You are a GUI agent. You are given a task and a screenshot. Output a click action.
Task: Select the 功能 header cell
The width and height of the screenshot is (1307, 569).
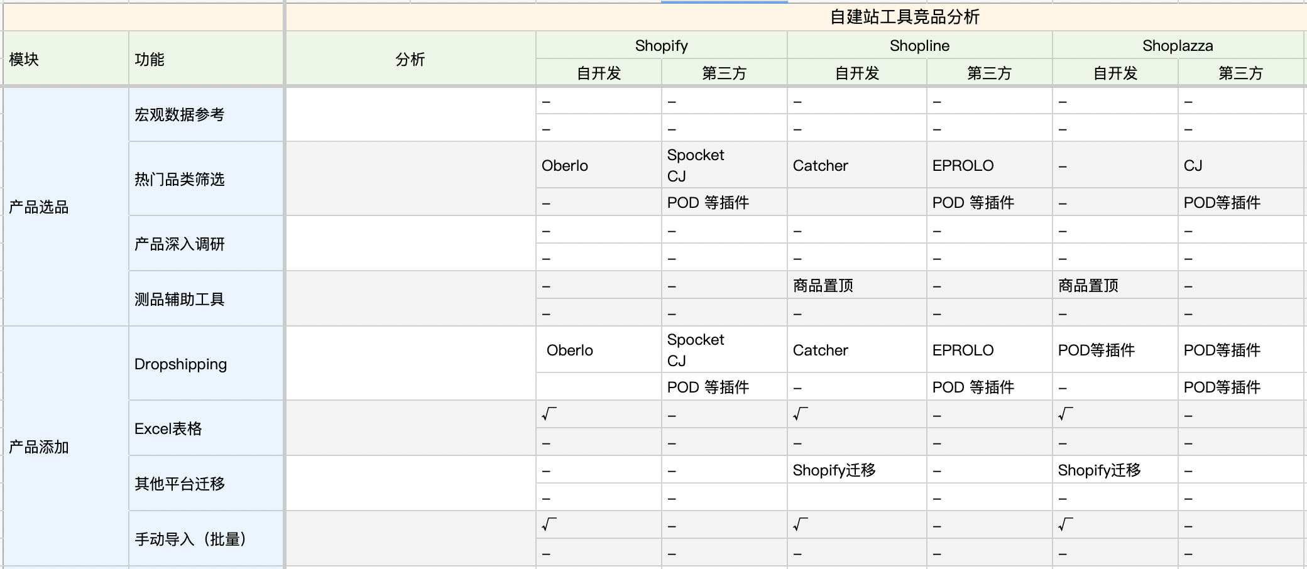205,59
